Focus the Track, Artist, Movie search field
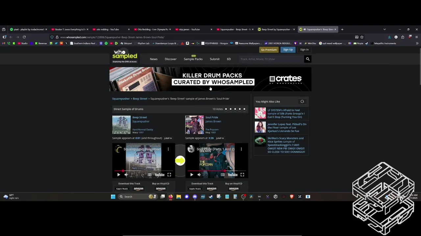The image size is (421, 236). [x=271, y=59]
